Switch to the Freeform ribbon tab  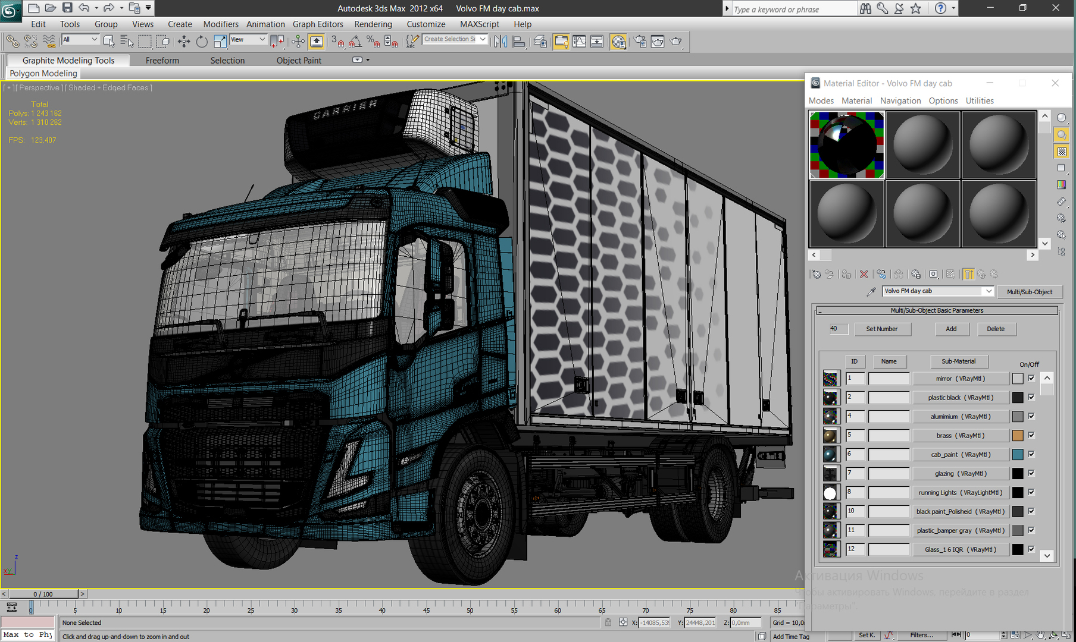pyautogui.click(x=162, y=61)
